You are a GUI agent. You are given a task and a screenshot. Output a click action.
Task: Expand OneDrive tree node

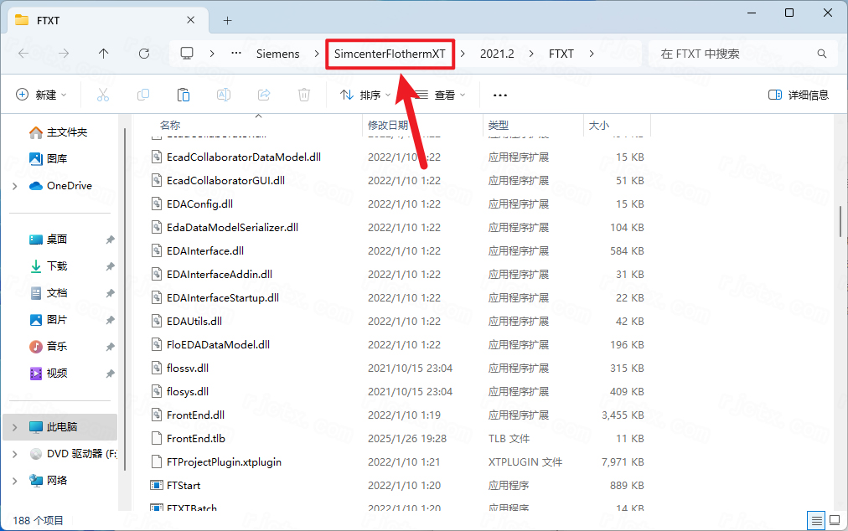click(14, 186)
